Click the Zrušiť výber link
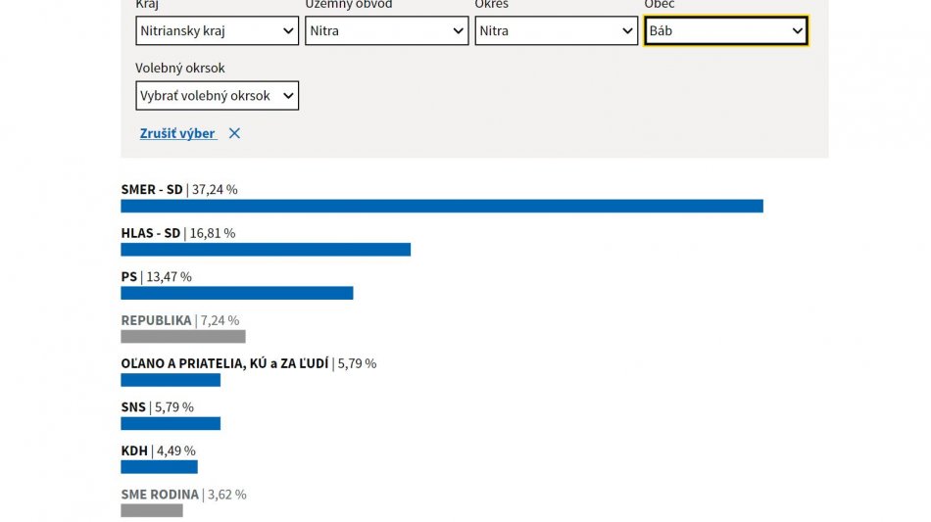 [177, 133]
